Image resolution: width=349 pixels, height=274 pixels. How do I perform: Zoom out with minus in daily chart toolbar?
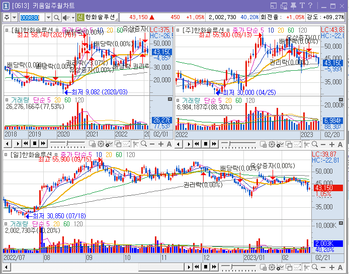coord(323,267)
